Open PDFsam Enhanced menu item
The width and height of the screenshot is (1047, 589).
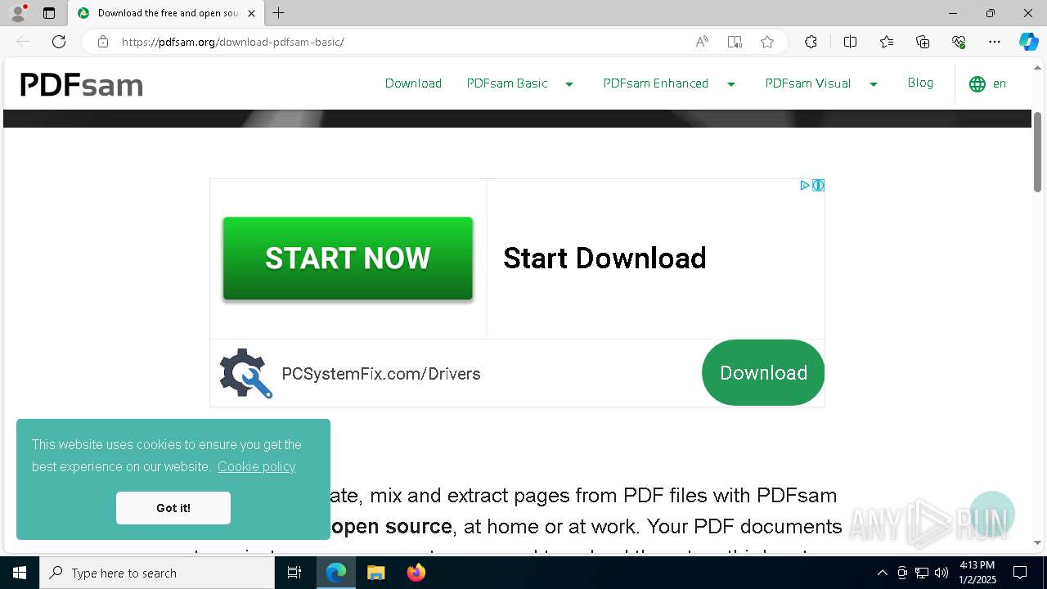[656, 83]
